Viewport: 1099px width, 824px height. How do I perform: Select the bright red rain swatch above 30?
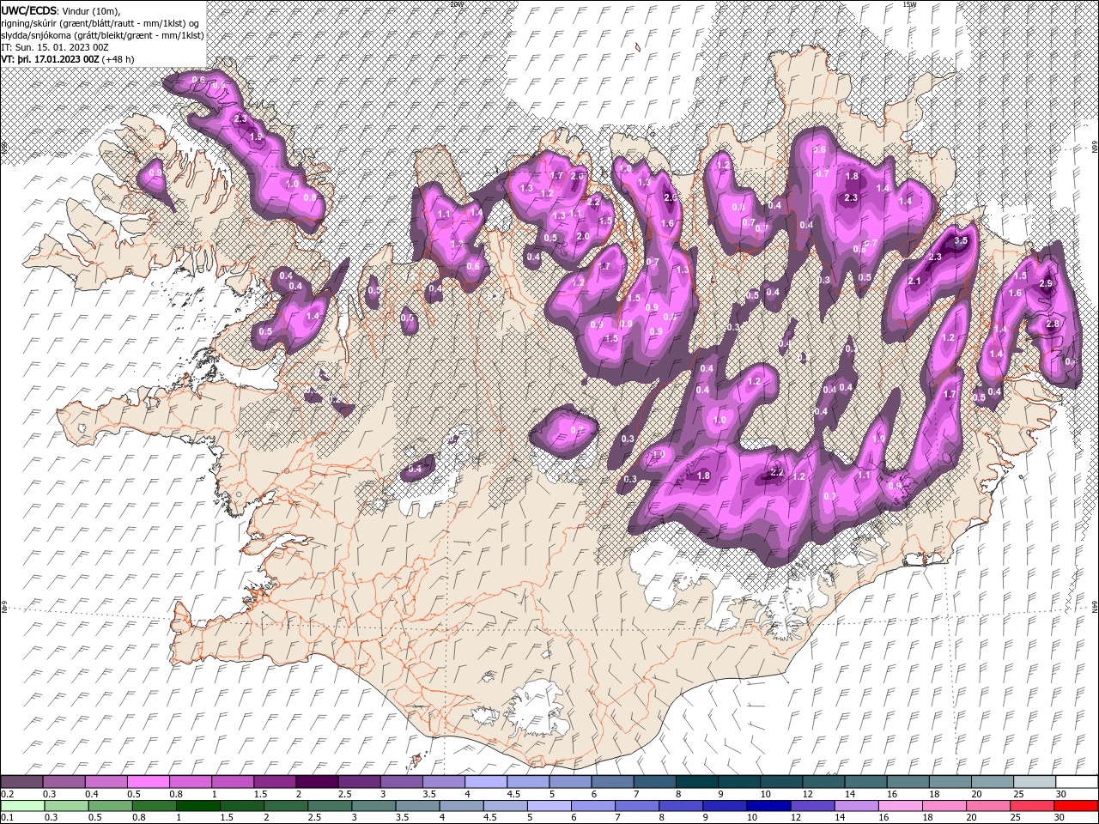click(x=1075, y=806)
